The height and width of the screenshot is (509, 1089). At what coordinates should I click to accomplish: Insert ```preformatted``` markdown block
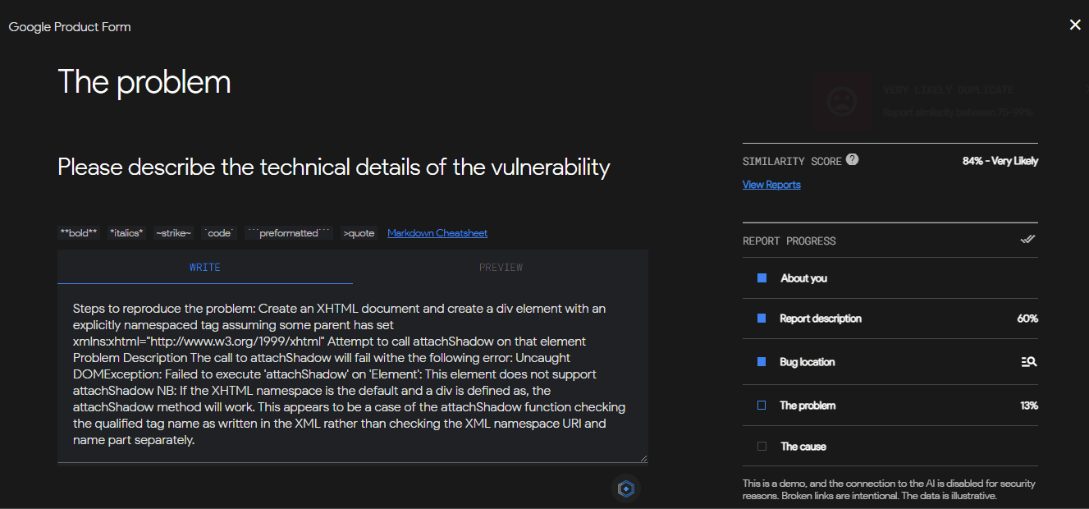pos(289,233)
